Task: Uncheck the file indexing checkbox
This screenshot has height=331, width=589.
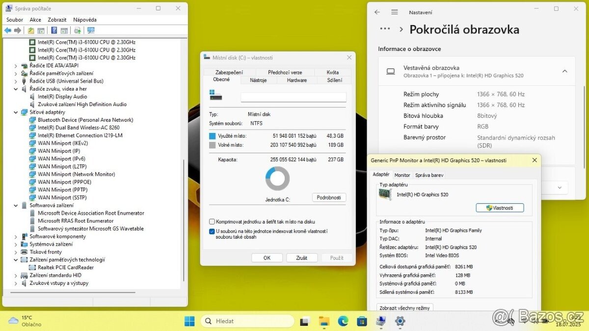Action: (212, 231)
